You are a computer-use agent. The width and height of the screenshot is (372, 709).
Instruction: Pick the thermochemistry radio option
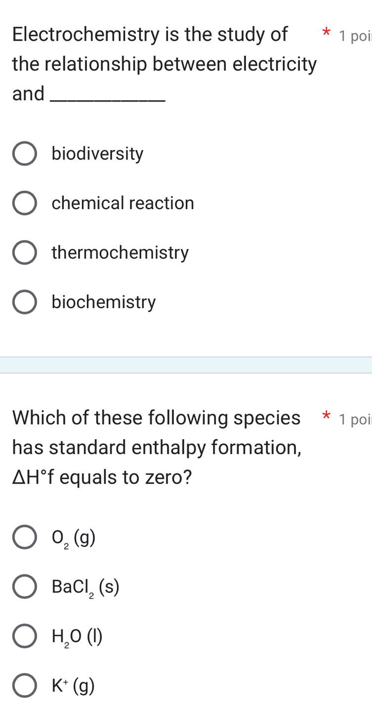point(24,253)
